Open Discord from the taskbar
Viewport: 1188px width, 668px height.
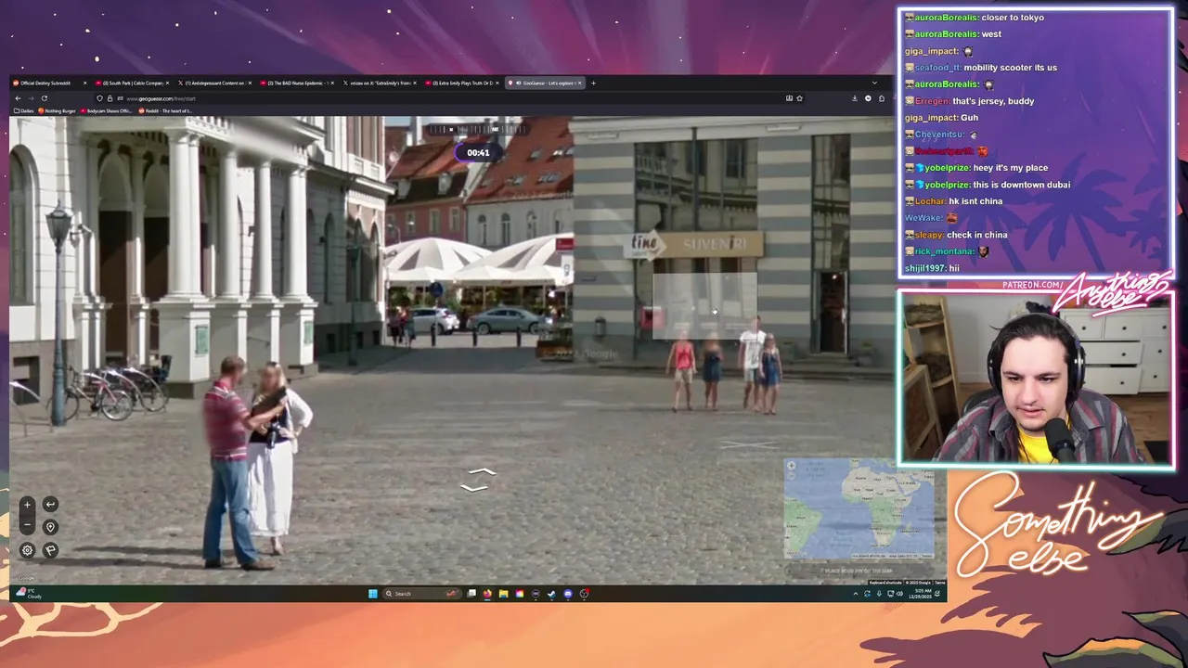[x=568, y=594]
